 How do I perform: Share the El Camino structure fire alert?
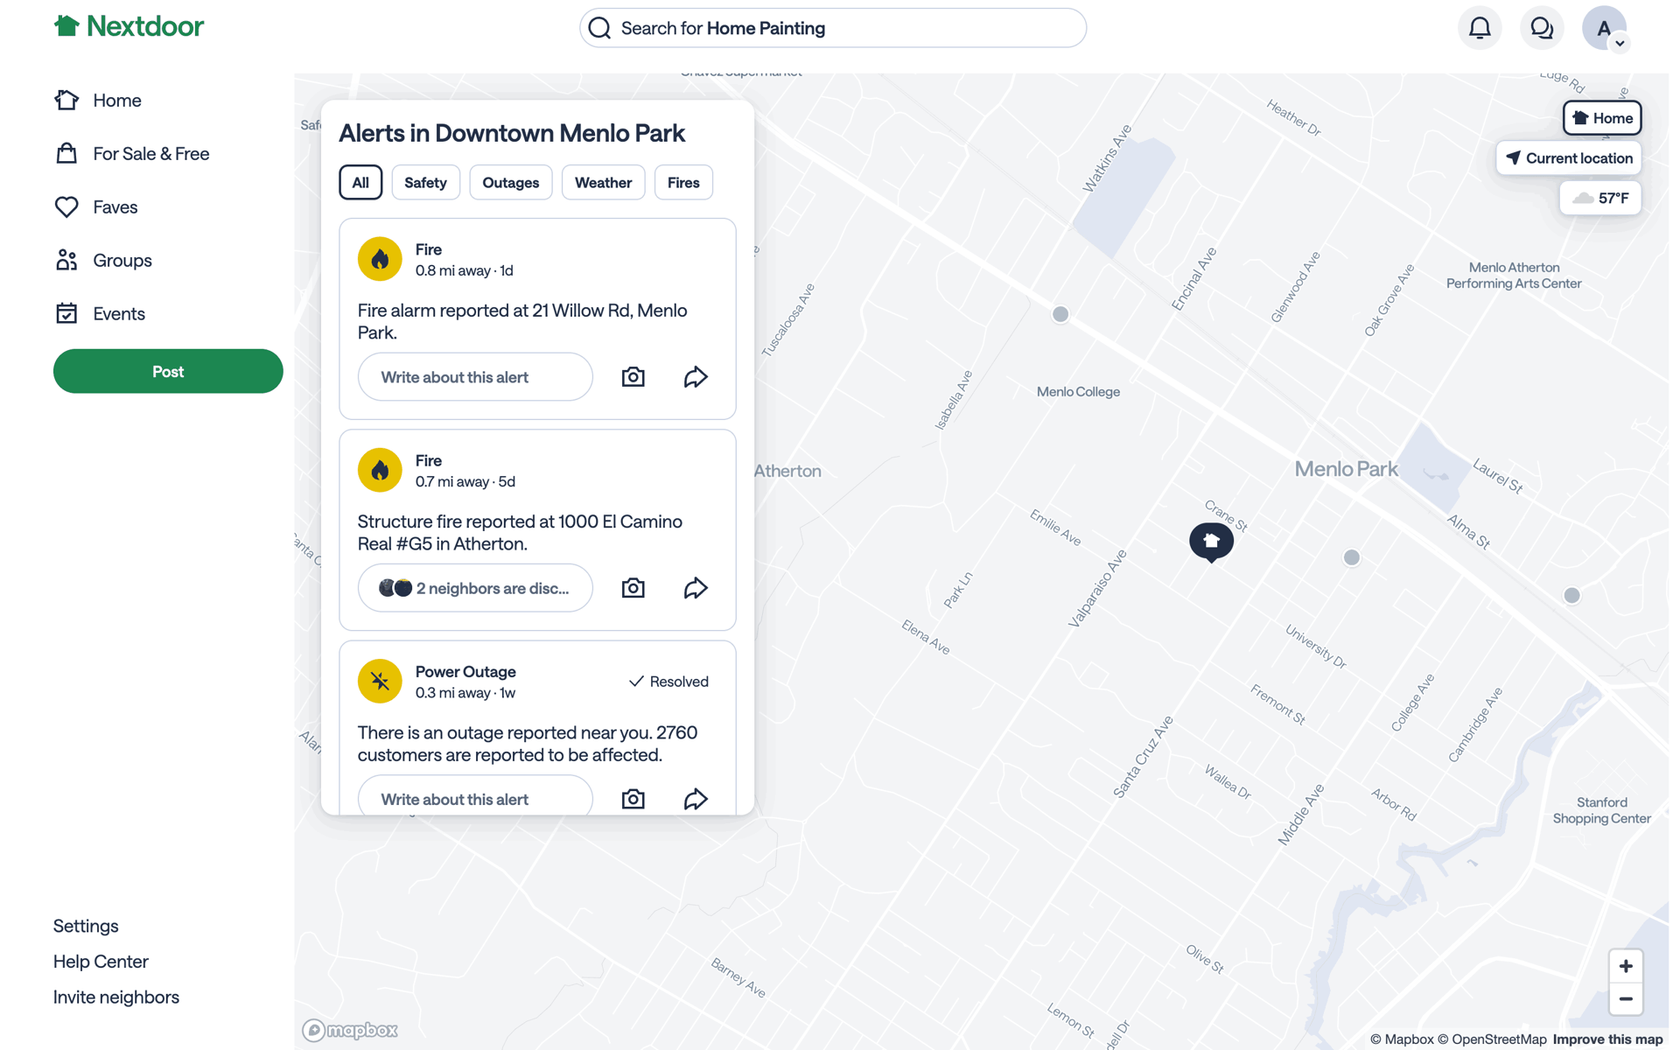(696, 588)
